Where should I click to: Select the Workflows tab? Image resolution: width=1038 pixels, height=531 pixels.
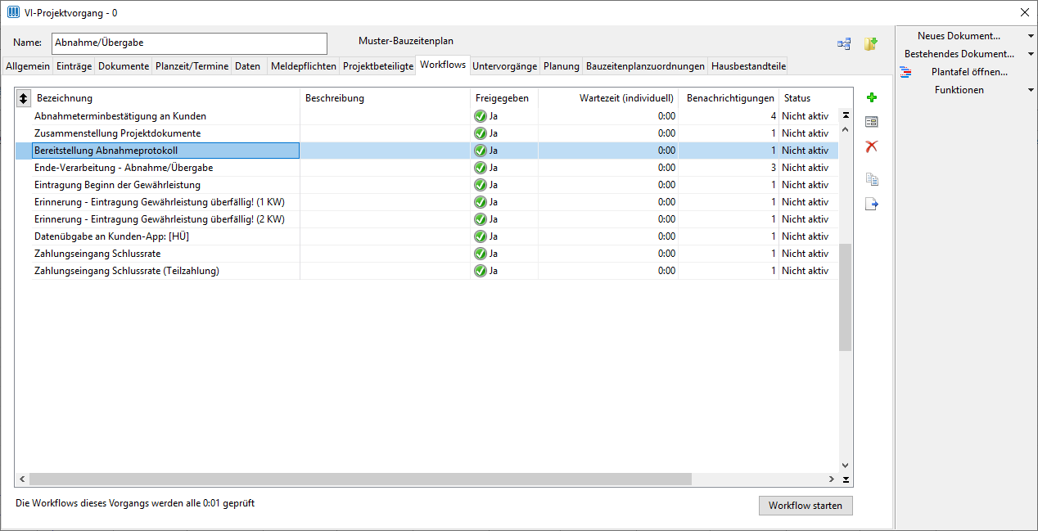[443, 65]
